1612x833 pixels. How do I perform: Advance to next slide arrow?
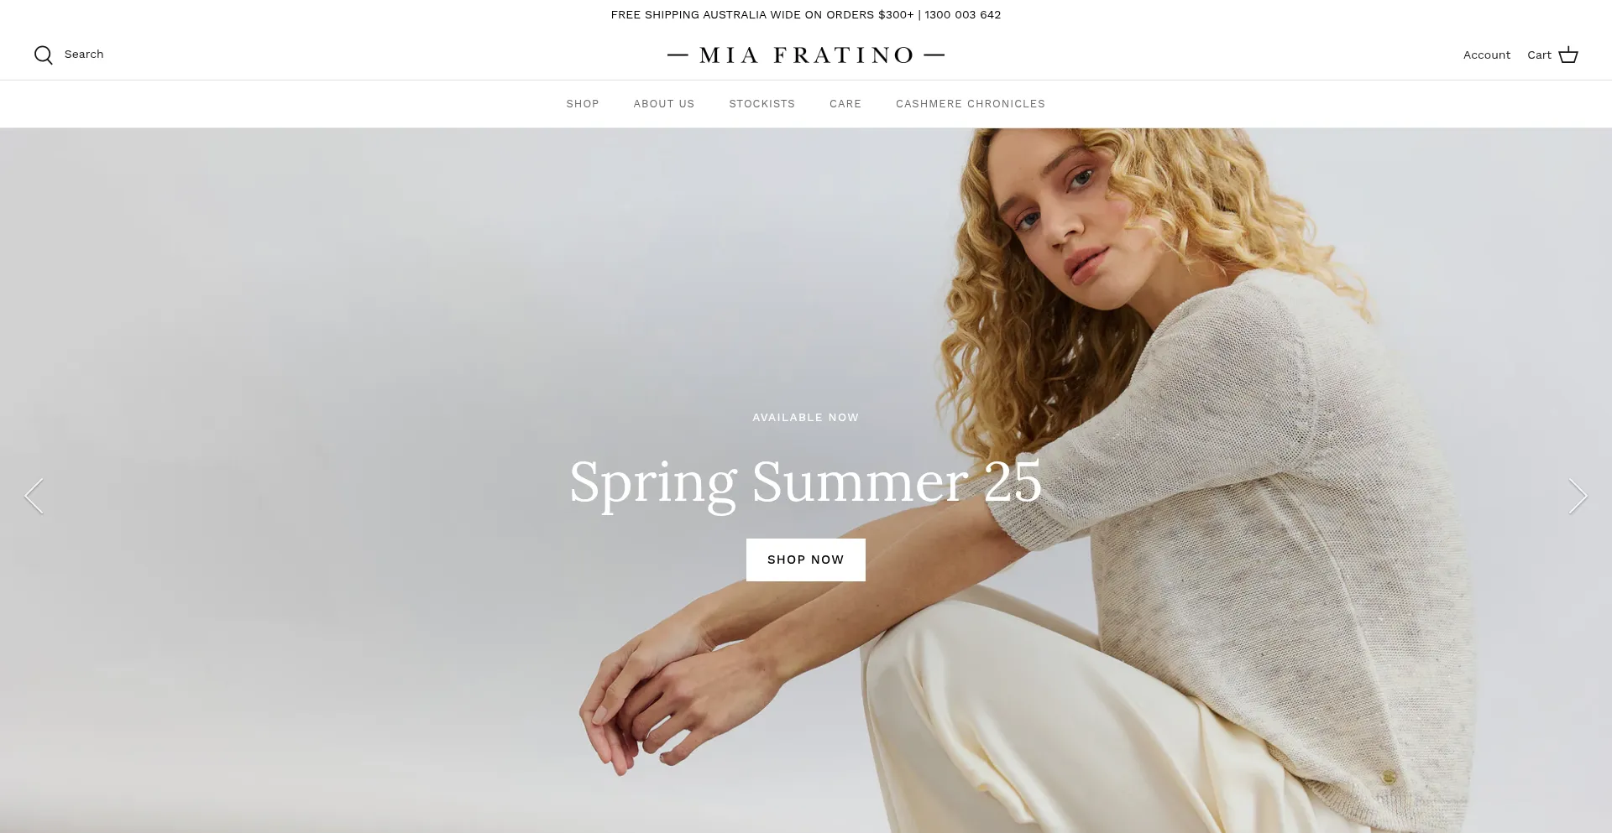point(1578,496)
